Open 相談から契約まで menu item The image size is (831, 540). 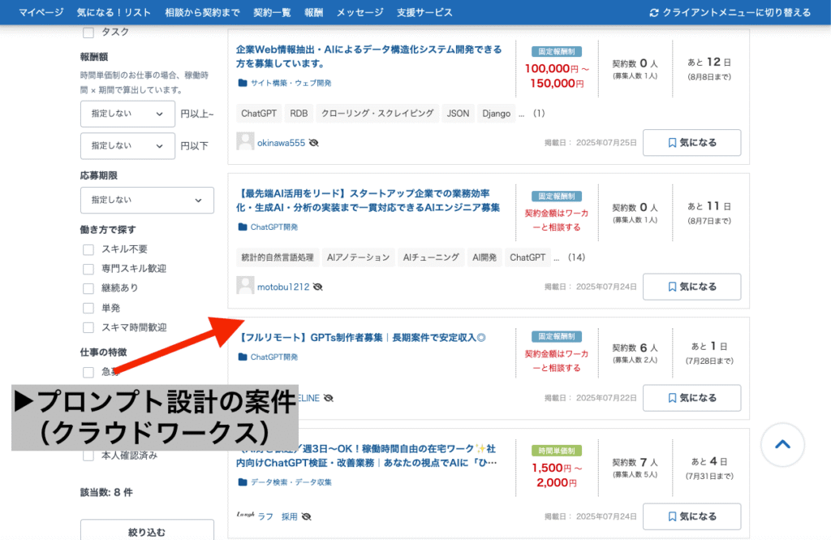point(202,12)
